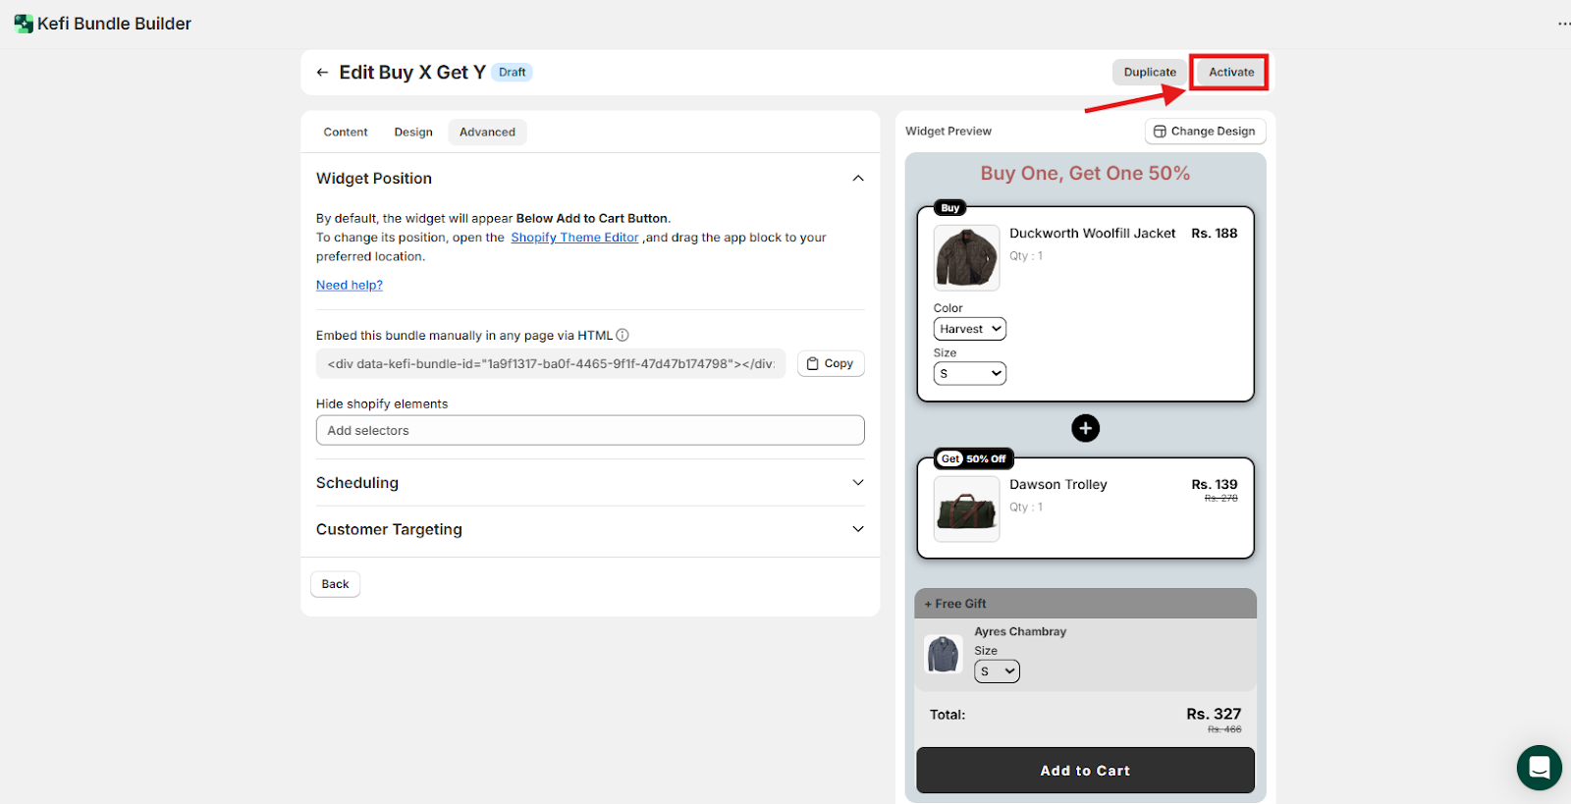Click the Add selectors input field
The image size is (1571, 804).
pyautogui.click(x=590, y=430)
